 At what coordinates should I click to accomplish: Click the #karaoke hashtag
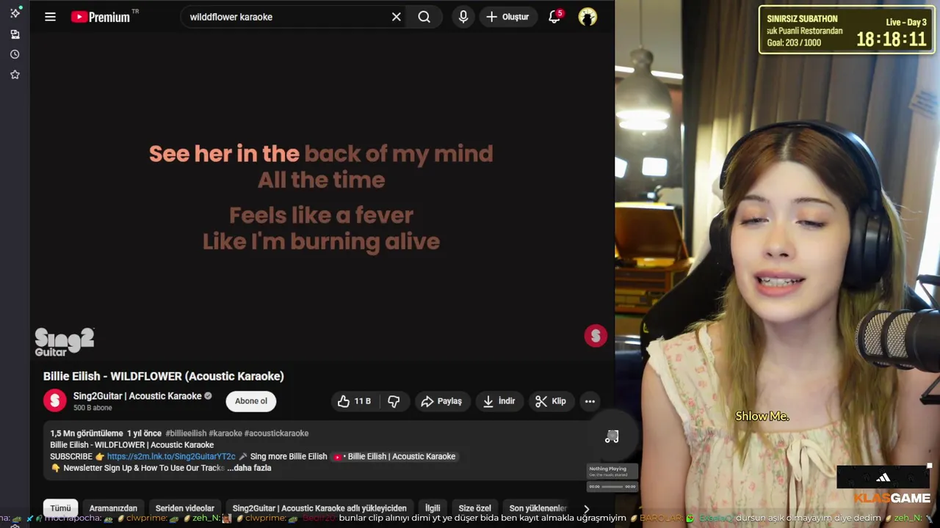pos(225,433)
